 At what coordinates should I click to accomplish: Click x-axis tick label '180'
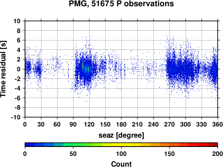click(x=121, y=124)
